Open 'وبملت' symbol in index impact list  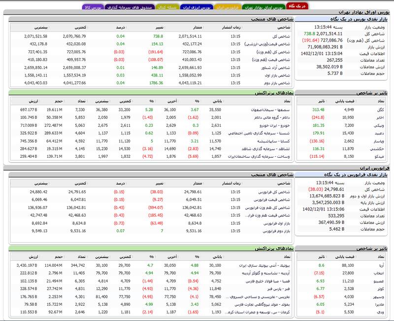point(382,125)
